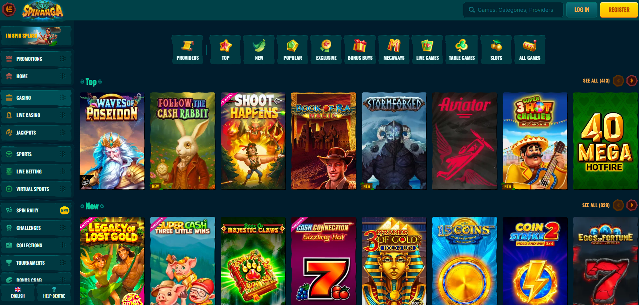This screenshot has width=639, height=305.
Task: Launch Follow the Cash Rabbit game
Action: pos(183,141)
